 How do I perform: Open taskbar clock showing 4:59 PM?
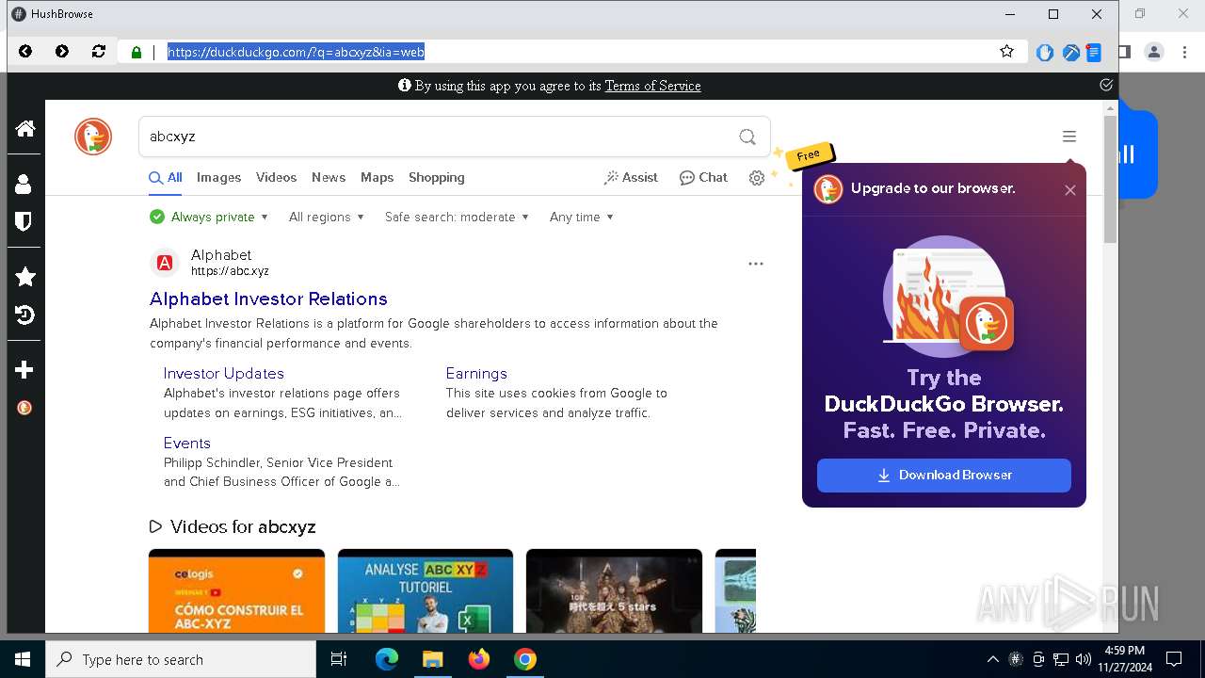coord(1124,659)
